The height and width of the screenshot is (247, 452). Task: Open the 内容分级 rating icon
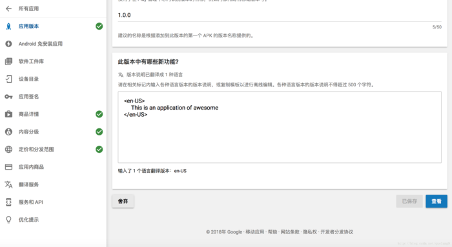8,132
